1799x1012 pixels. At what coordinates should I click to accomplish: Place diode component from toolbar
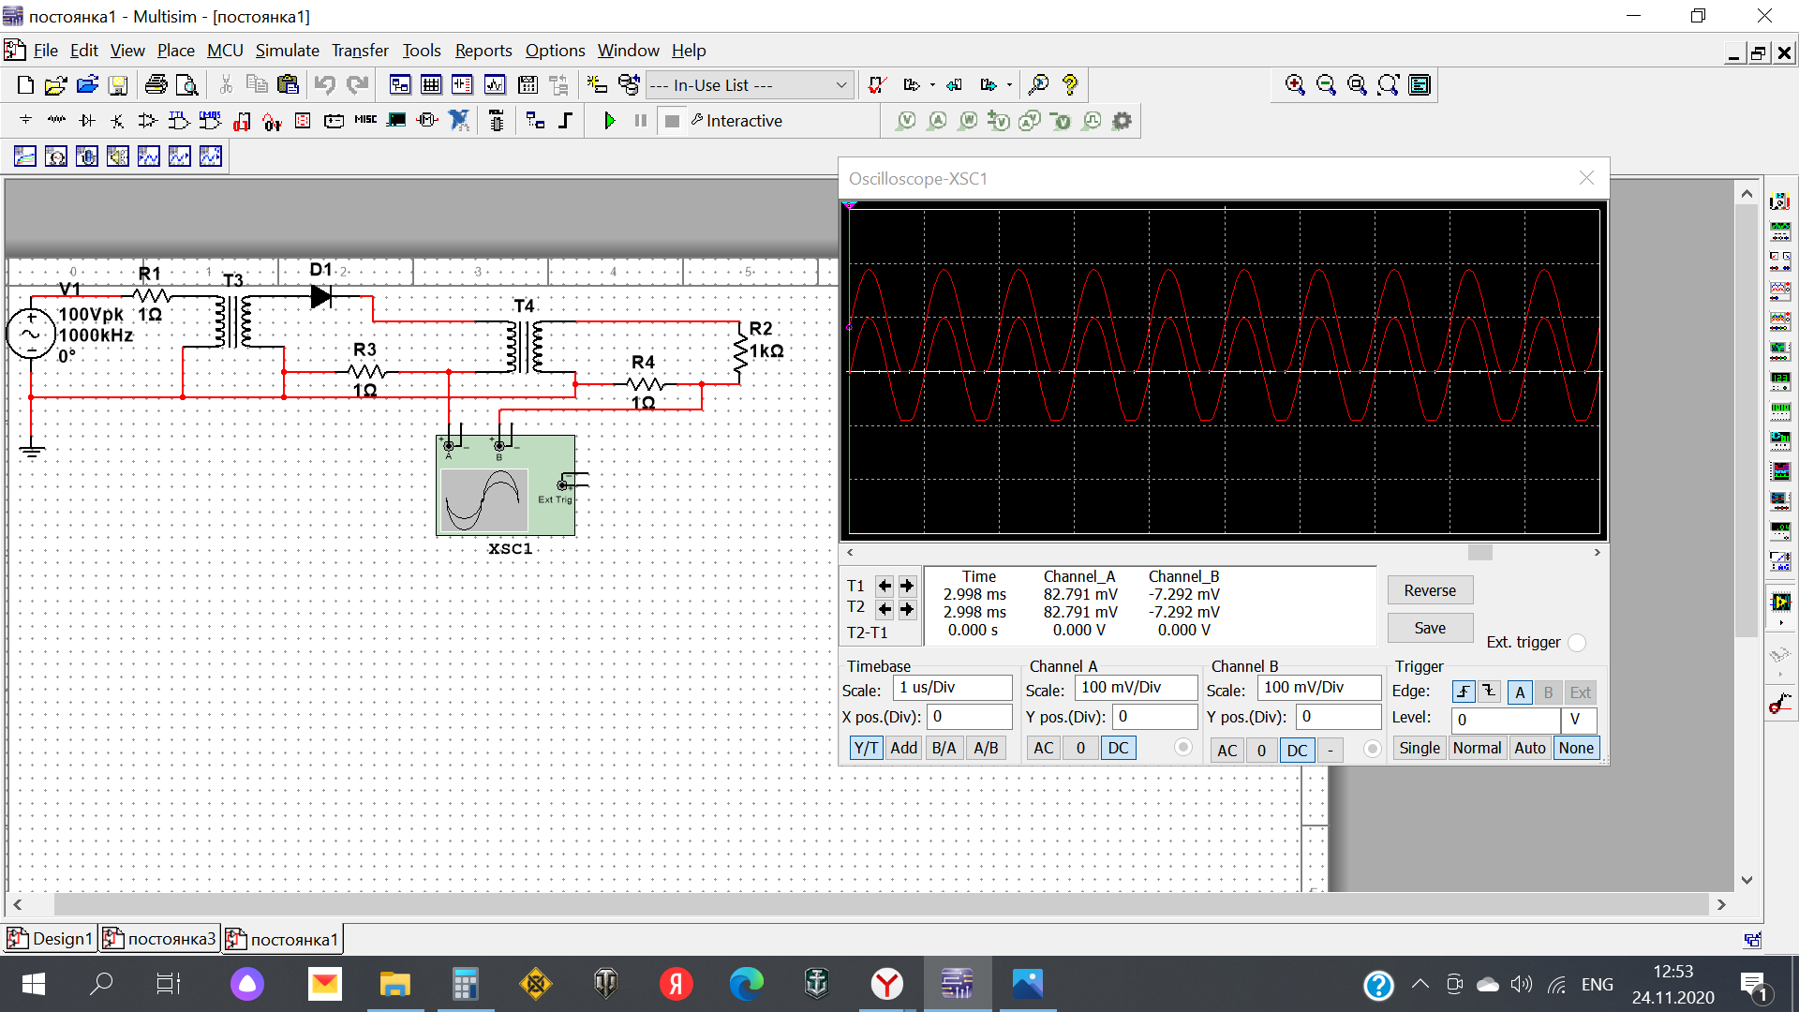87,121
